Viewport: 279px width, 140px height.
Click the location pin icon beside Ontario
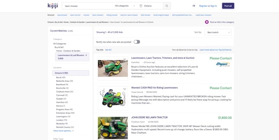tap(141, 6)
